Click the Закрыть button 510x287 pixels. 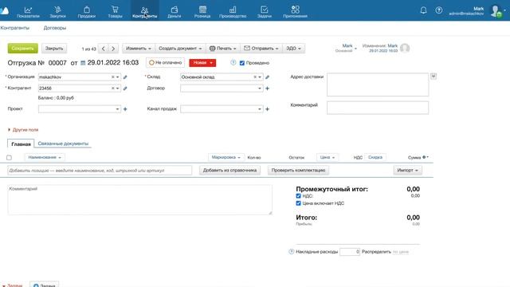pos(54,48)
